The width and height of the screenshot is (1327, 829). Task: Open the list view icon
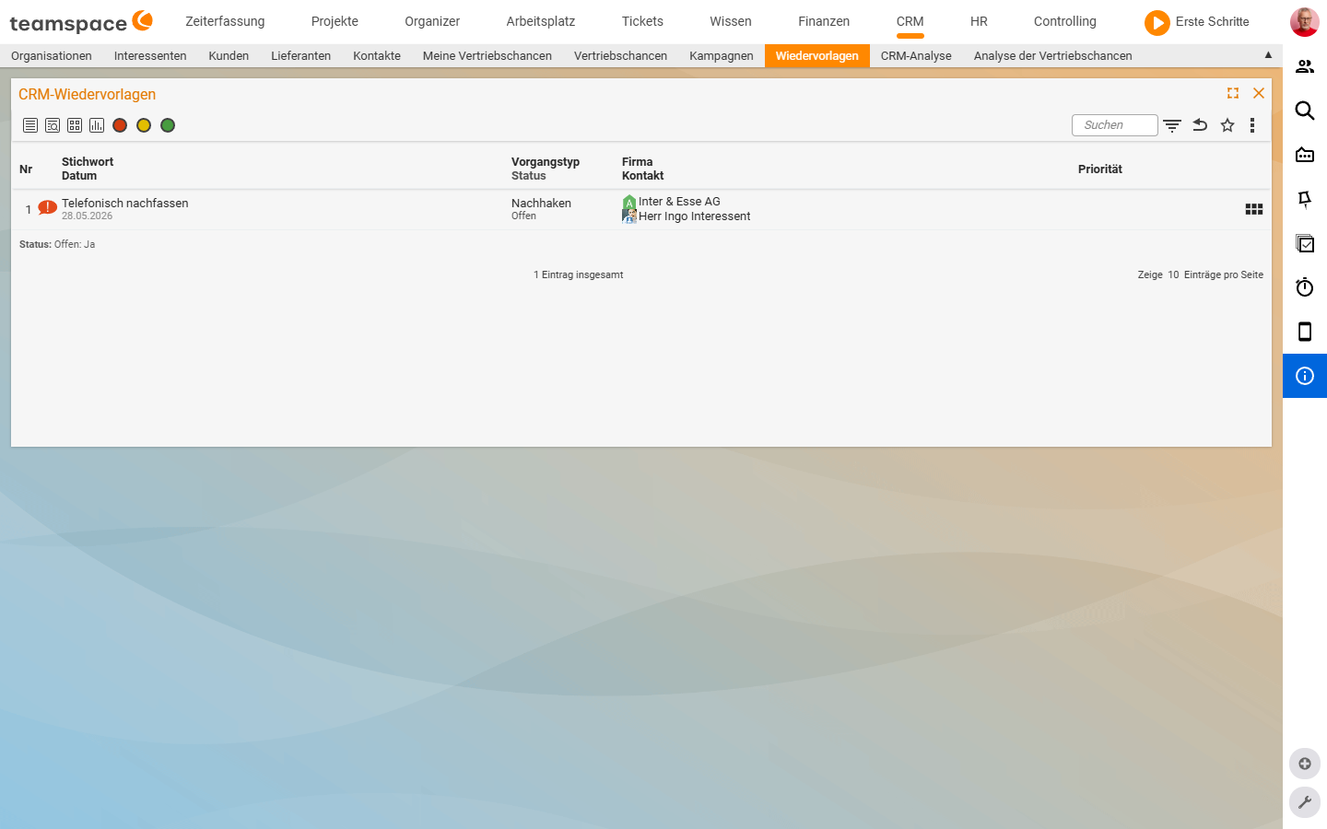pyautogui.click(x=30, y=125)
